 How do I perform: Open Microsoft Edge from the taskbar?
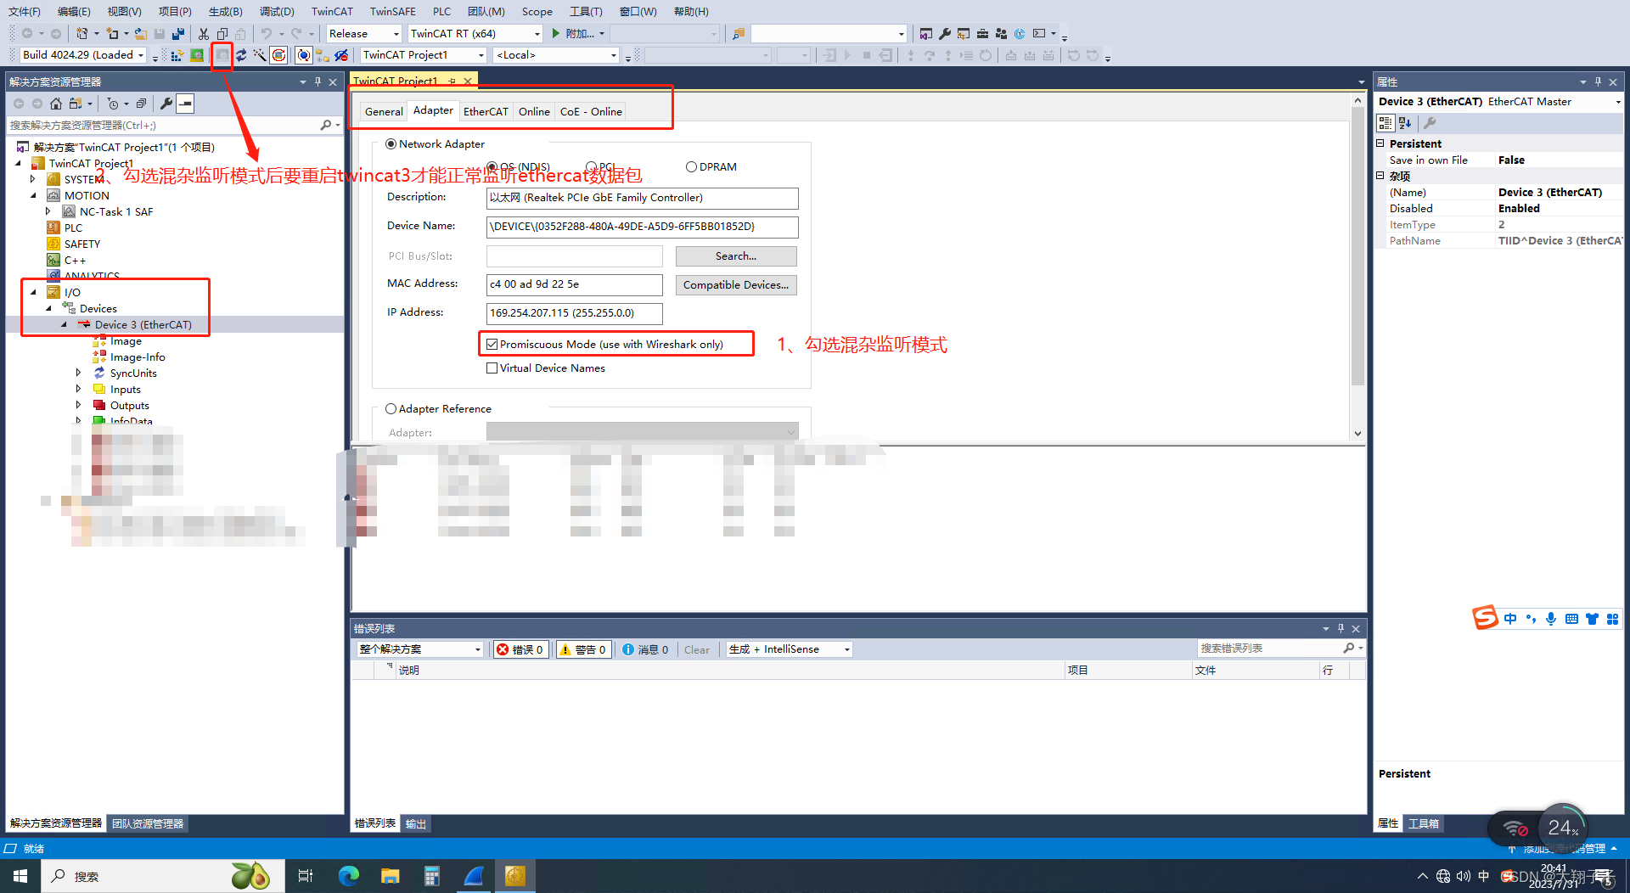[349, 876]
